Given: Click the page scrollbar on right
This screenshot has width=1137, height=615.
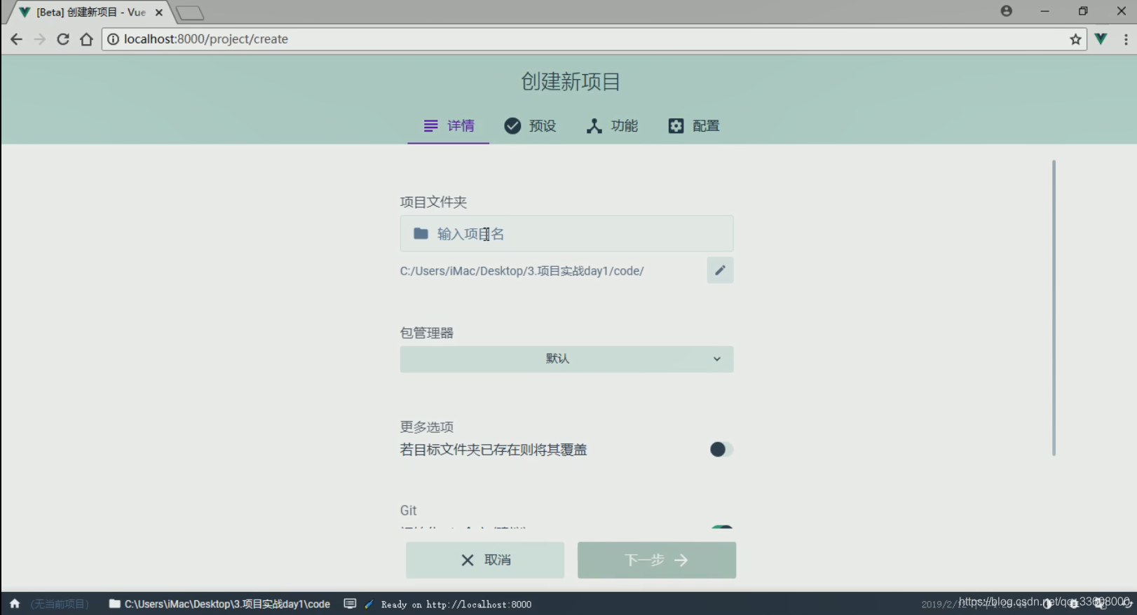Looking at the screenshot, I should [1054, 307].
